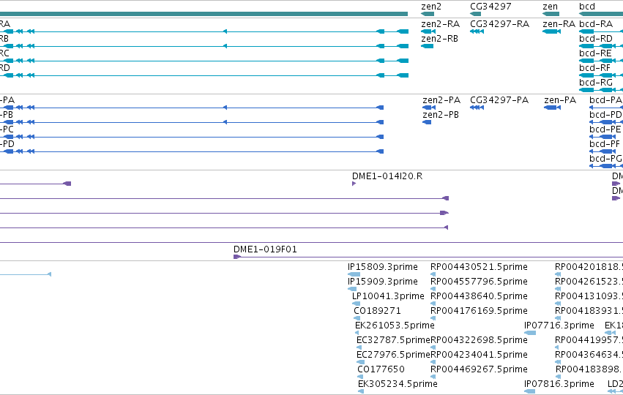Click the DME1-019F01 clone feature

point(428,257)
